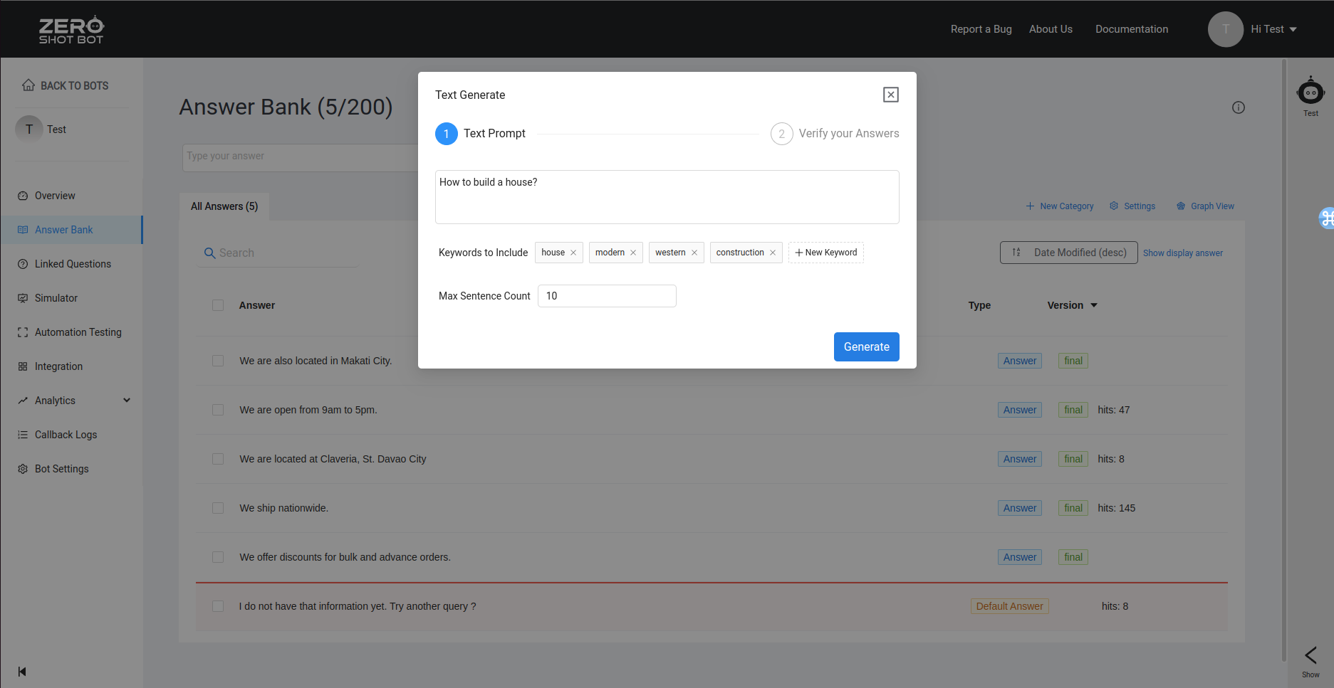Click the Max Sentence Count field
This screenshot has height=688, width=1334.
point(606,296)
